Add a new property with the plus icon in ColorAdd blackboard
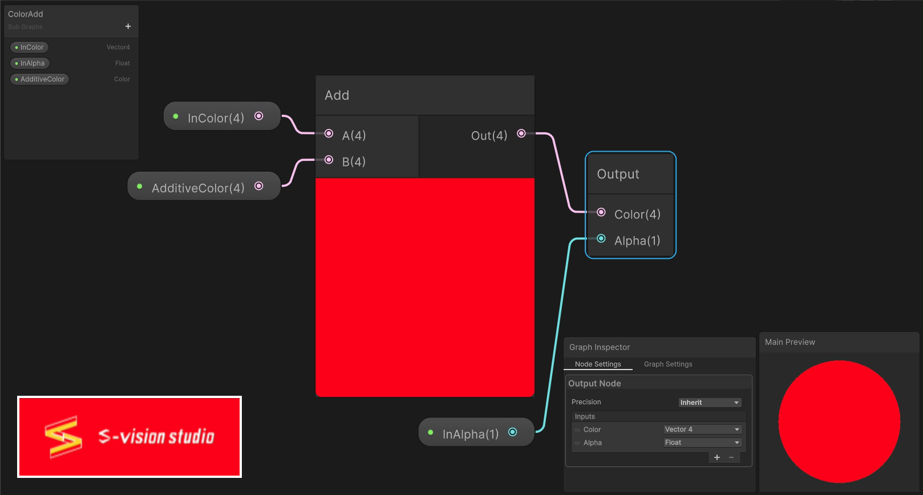Screen dimensions: 923x495 click(128, 26)
